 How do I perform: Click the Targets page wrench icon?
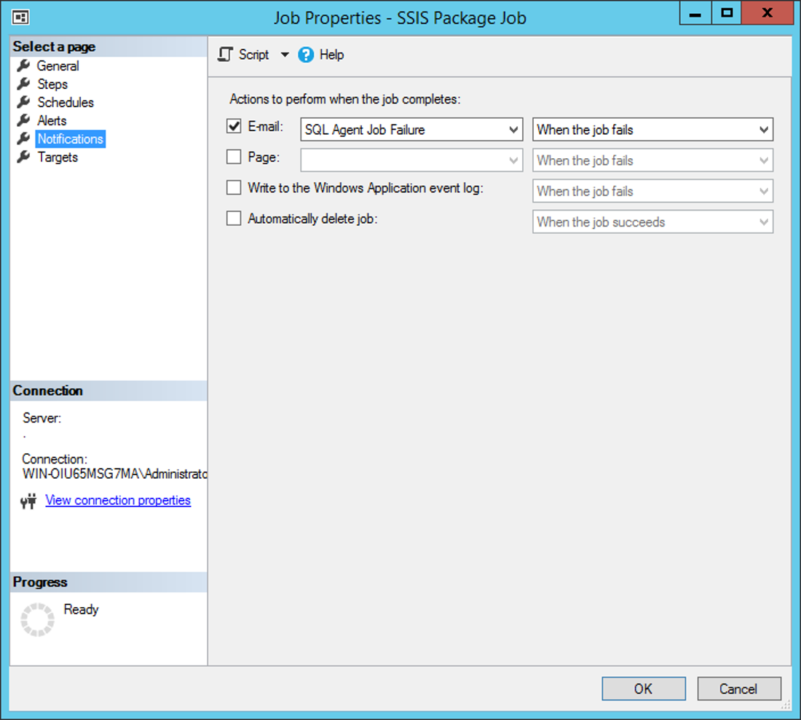click(23, 157)
